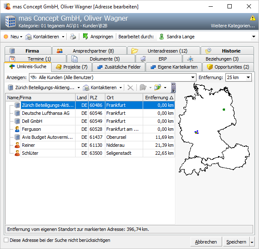The width and height of the screenshot is (259, 249).
Task: Open the Anzeigen combo box dropdown
Action: point(193,77)
